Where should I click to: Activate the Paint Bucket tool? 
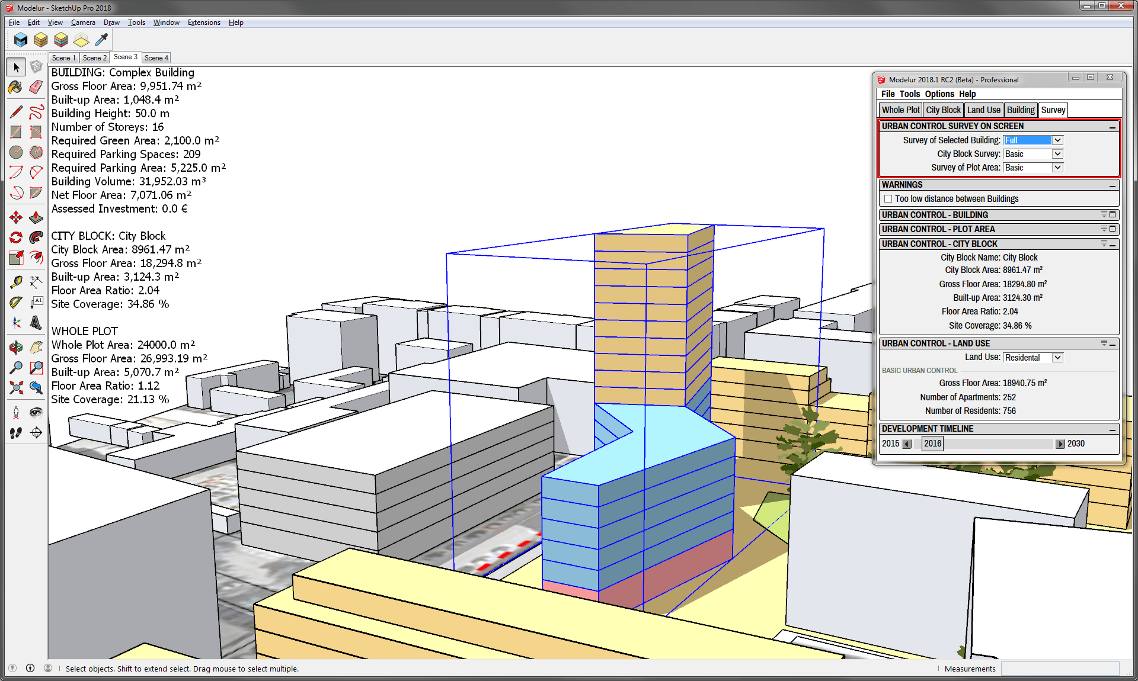(x=15, y=87)
